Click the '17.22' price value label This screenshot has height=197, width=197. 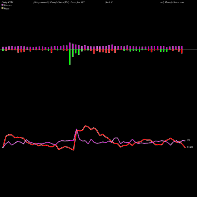coord(190,147)
